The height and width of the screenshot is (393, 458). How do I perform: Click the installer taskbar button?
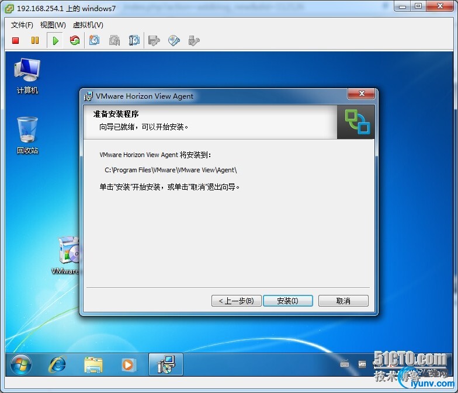[x=166, y=364]
